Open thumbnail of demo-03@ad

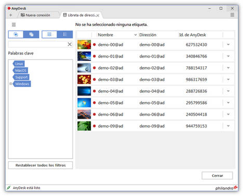coord(84,79)
